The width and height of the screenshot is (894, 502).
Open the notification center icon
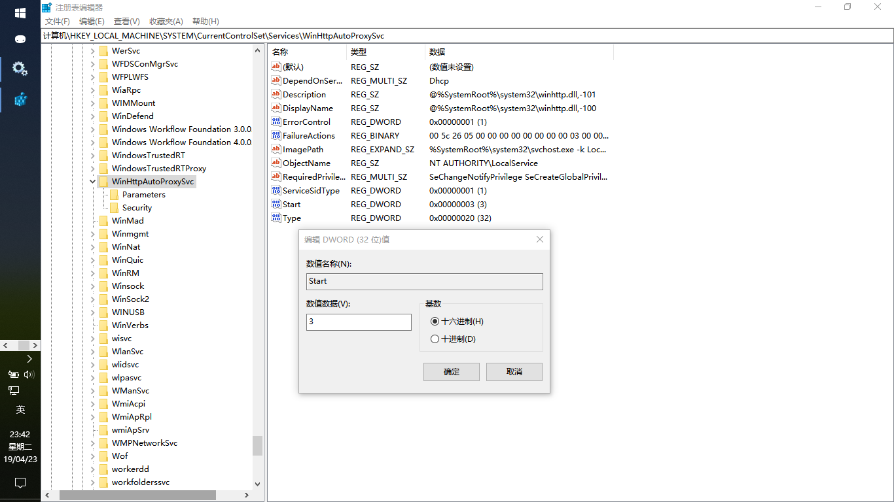point(20,483)
